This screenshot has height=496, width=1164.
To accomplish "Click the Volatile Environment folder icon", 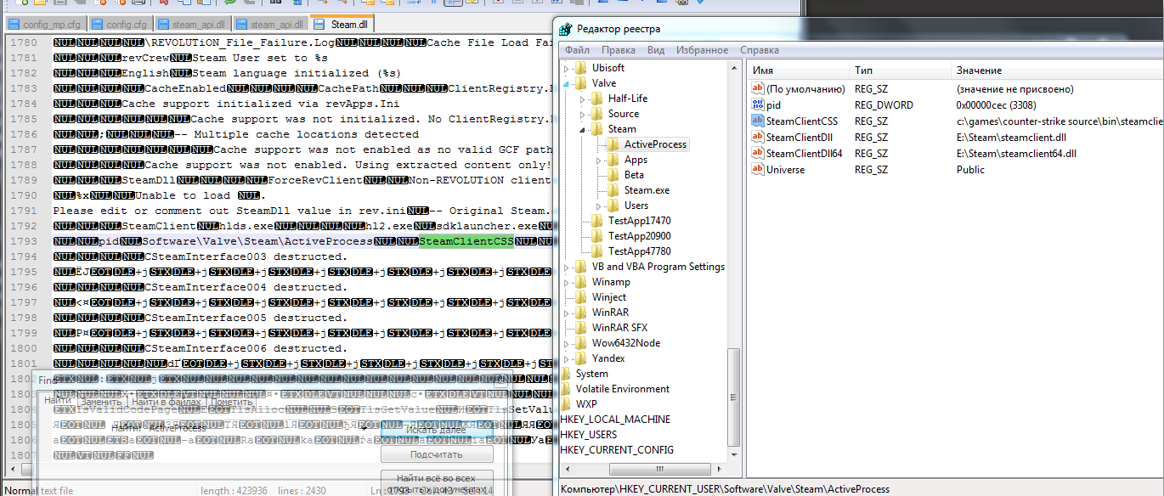I will coord(566,389).
